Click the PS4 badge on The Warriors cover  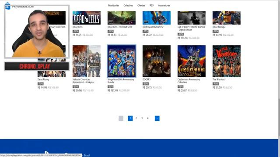[x=216, y=74]
